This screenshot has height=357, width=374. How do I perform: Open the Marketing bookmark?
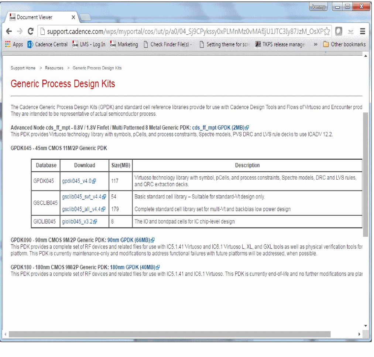coord(124,44)
